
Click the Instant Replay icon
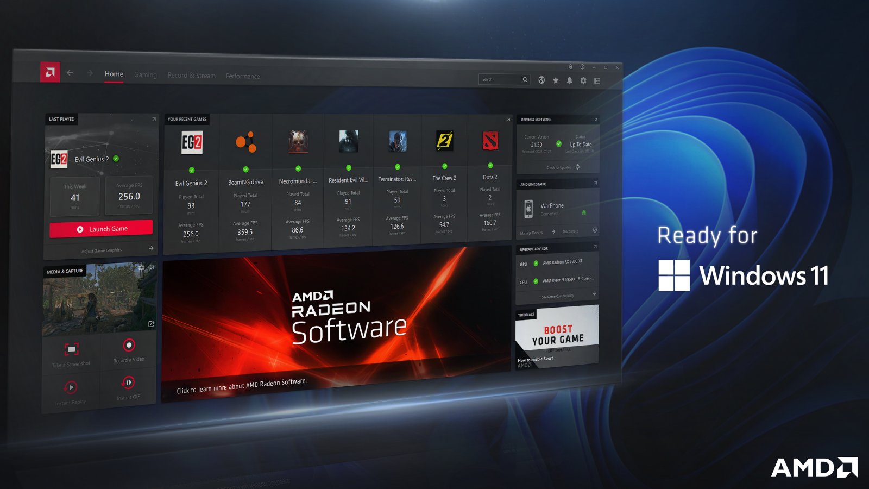pos(71,387)
